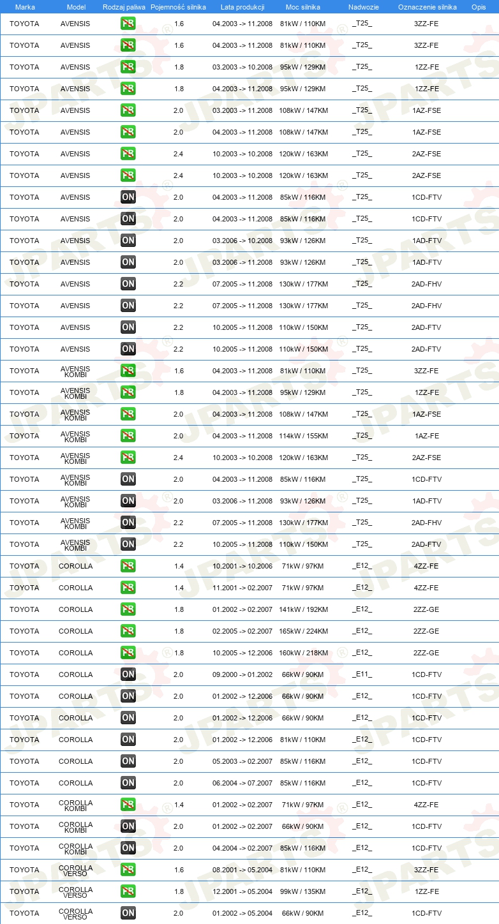Click the Marka column header
The height and width of the screenshot is (924, 499).
pyautogui.click(x=25, y=7)
